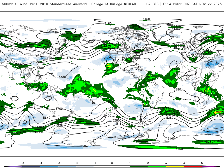This screenshot has width=224, height=168.
Task: Click the colorbar tick label '3'
Action: click(166, 163)
